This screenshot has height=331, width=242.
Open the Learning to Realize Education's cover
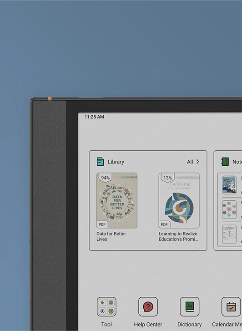pos(179,200)
